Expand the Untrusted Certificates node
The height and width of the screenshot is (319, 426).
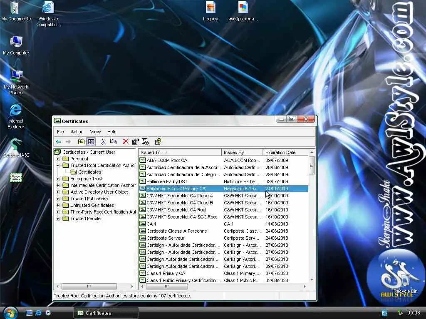57,205
